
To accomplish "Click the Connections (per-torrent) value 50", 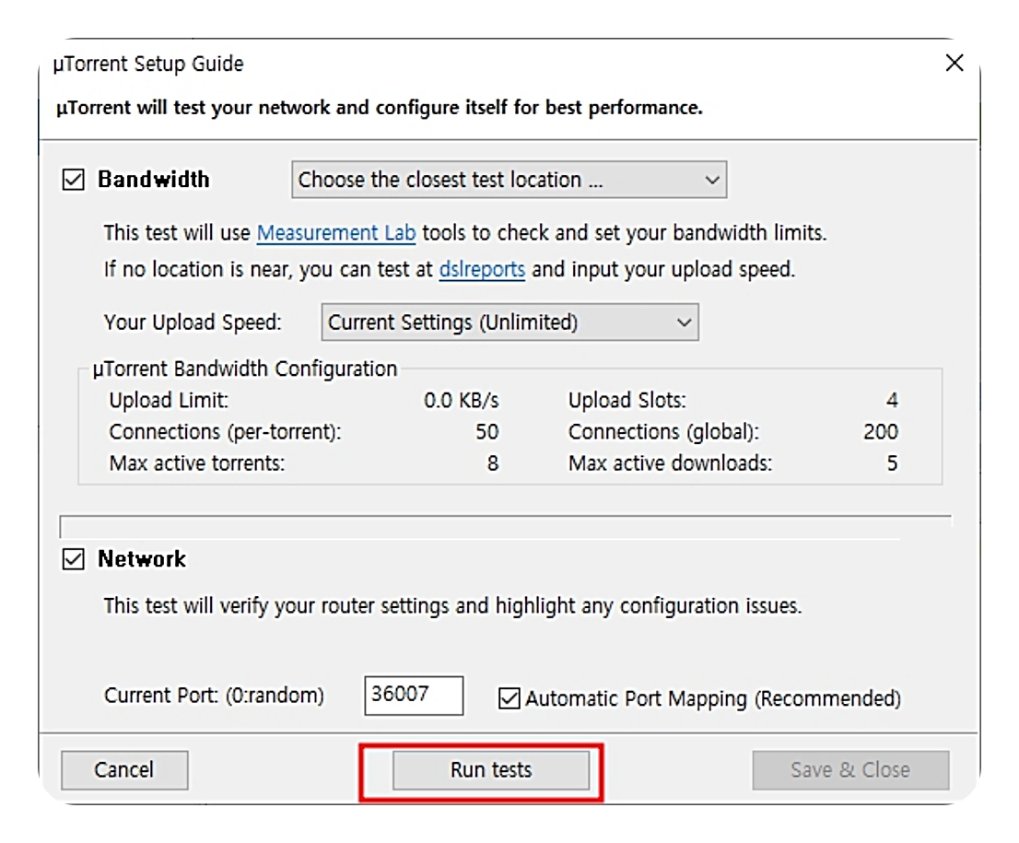I will (x=486, y=431).
